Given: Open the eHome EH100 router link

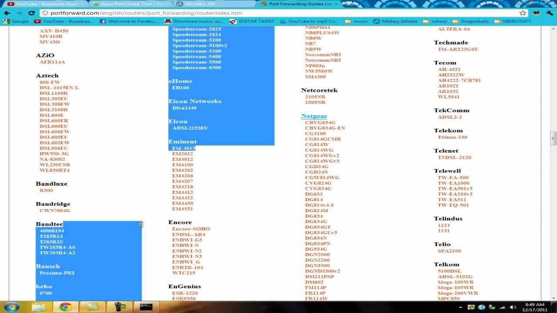Looking at the screenshot, I should tap(181, 88).
